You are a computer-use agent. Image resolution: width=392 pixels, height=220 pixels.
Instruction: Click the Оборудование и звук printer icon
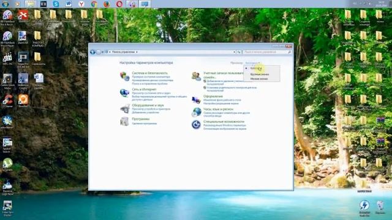coord(124,109)
